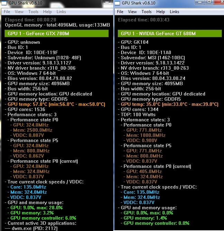The width and height of the screenshot is (224, 231).
Task: Select the green GPU 1 - GeForce GTX 780M header
Action: [x=57, y=33]
